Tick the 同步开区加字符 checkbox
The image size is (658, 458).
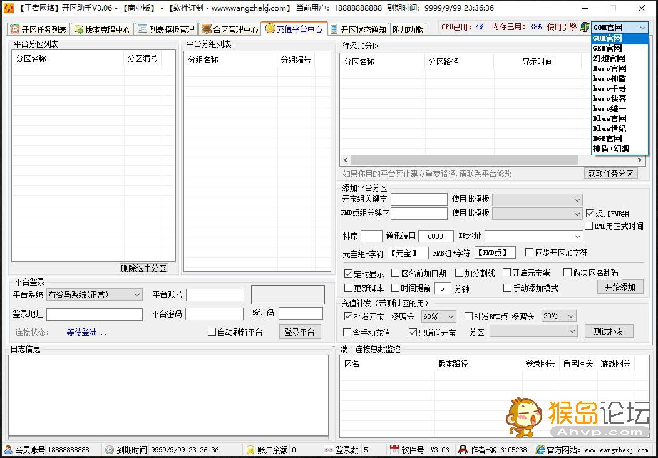pos(529,252)
